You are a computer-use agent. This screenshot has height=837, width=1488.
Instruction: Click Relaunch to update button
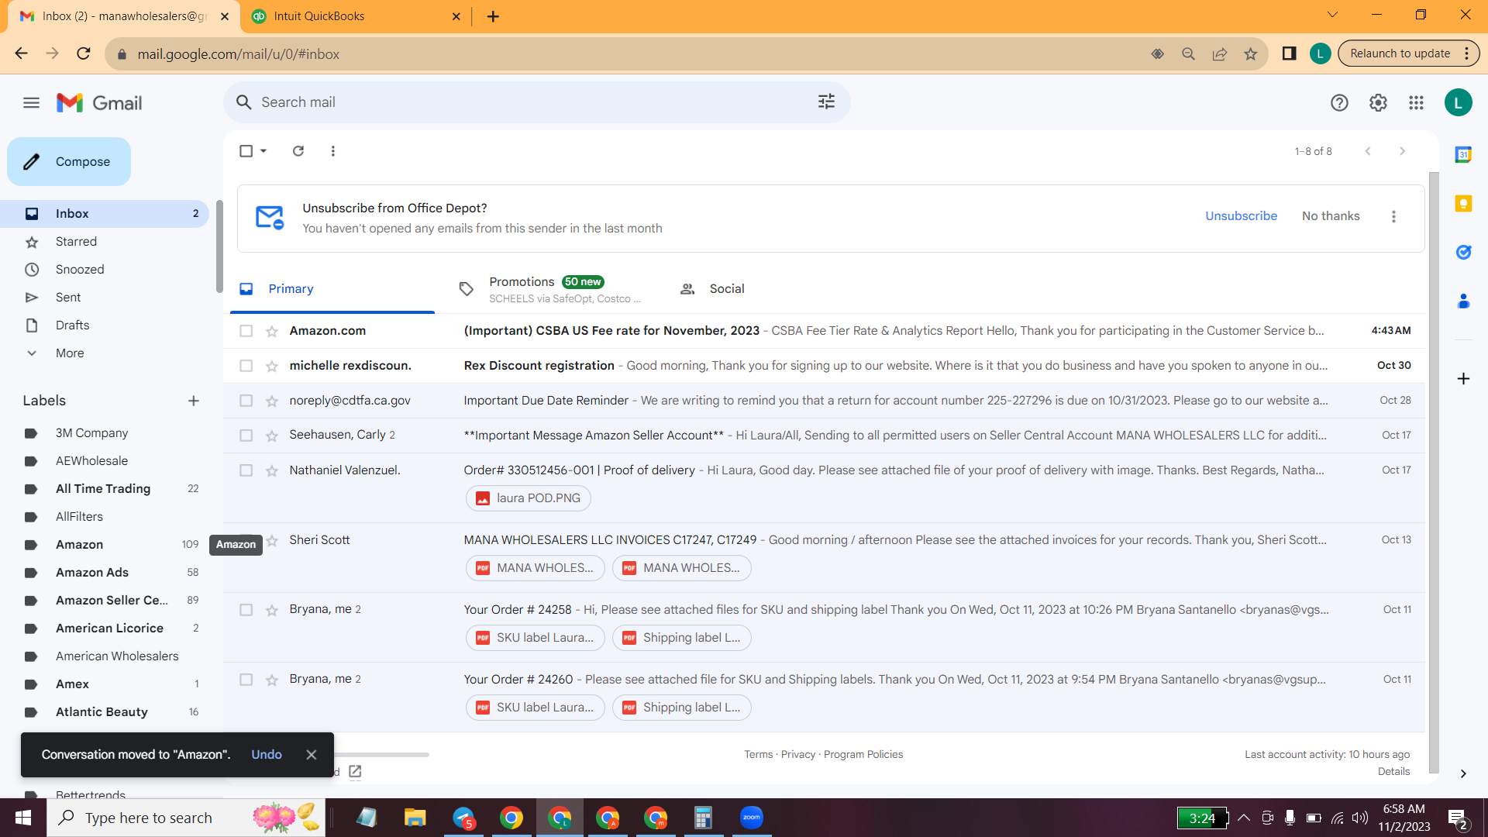pyautogui.click(x=1400, y=53)
